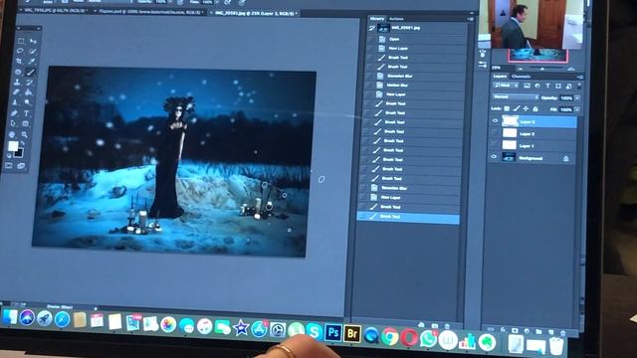The width and height of the screenshot is (637, 358).
Task: Toggle lock position
Action: tap(527, 108)
